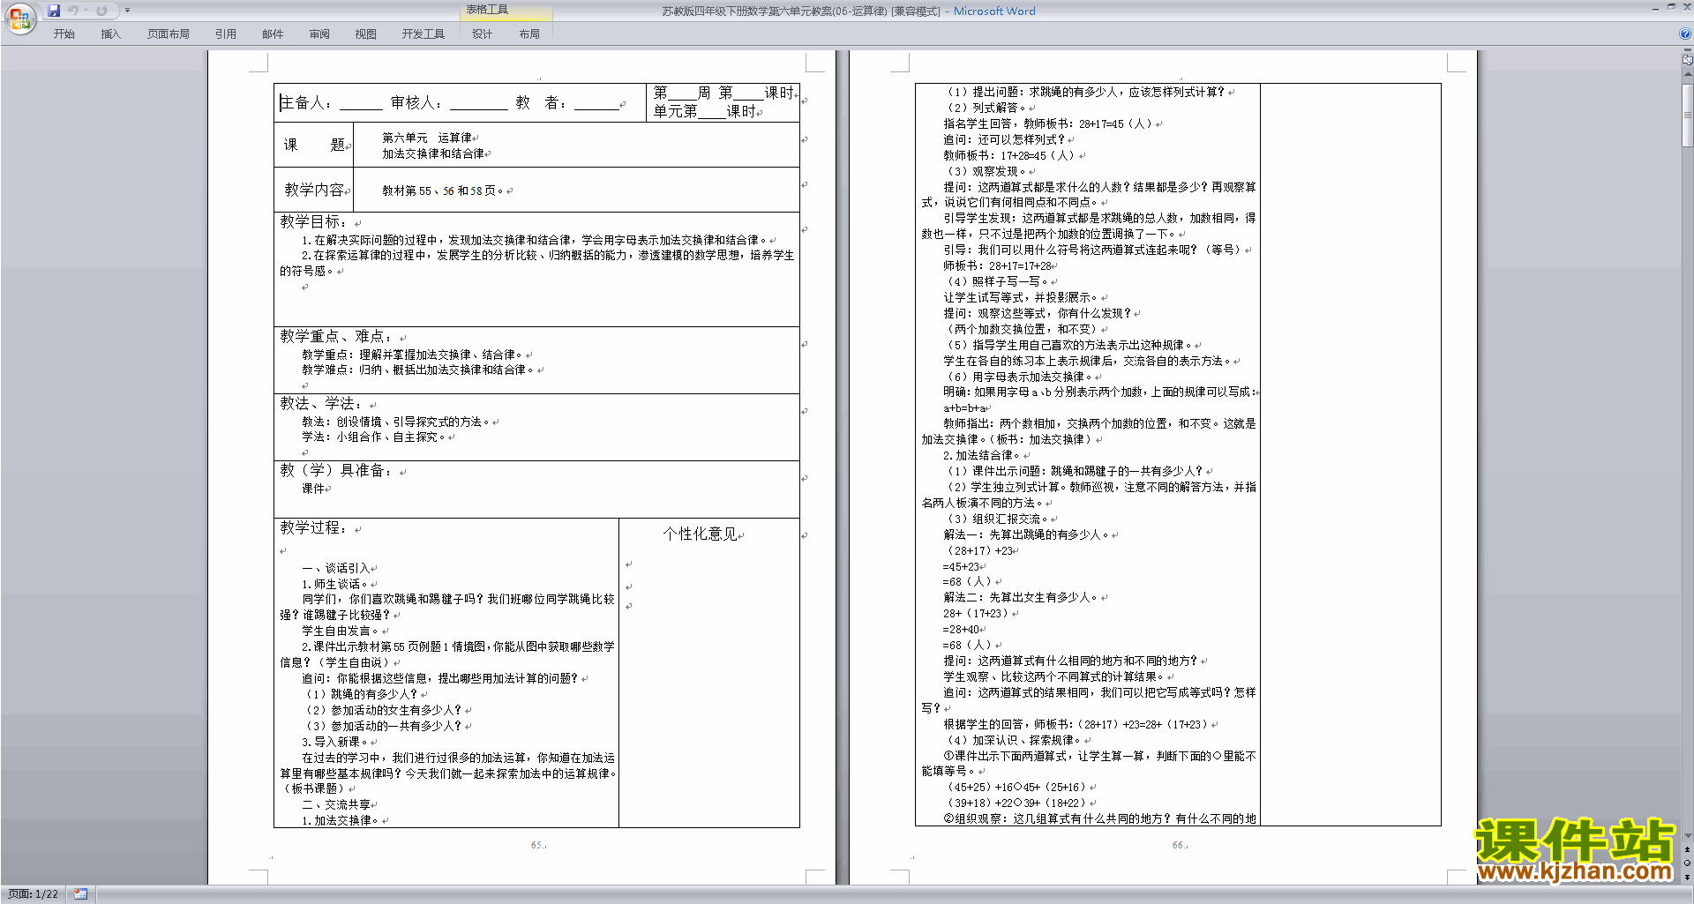
Task: Click the 教（学）具准备 heading
Action: (335, 470)
